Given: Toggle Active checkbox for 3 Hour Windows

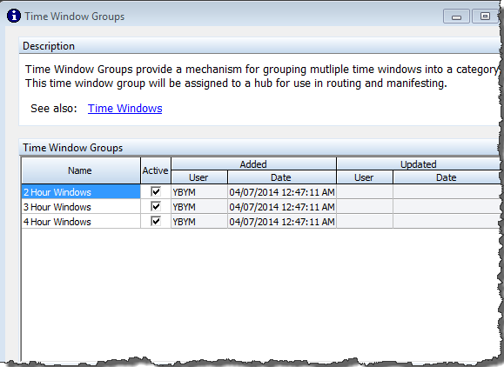Looking at the screenshot, I should [x=156, y=206].
